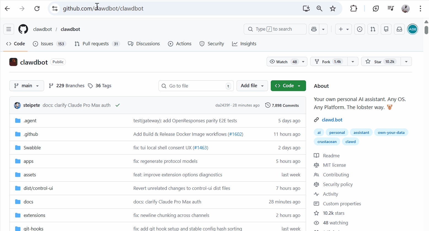Expand the Add file dropdown
This screenshot has height=231, width=429.
coord(252,86)
